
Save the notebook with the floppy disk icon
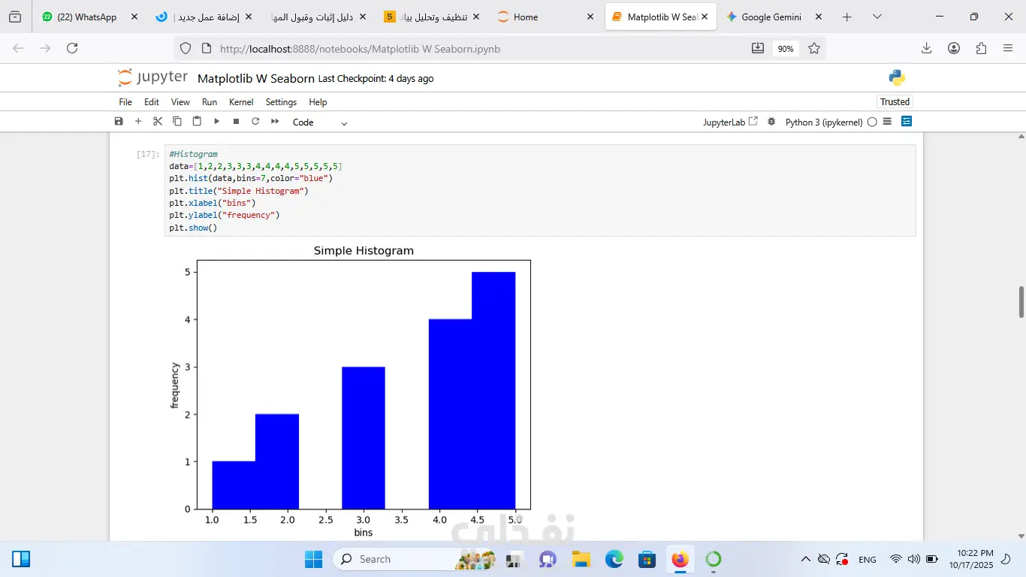[x=119, y=122]
